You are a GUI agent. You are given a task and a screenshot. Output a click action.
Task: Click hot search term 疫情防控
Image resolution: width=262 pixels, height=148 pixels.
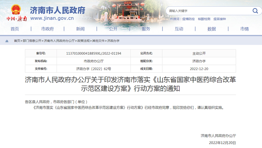[x=189, y=19]
